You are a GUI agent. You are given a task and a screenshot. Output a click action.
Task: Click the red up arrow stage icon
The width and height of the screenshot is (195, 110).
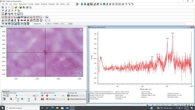point(18,20)
